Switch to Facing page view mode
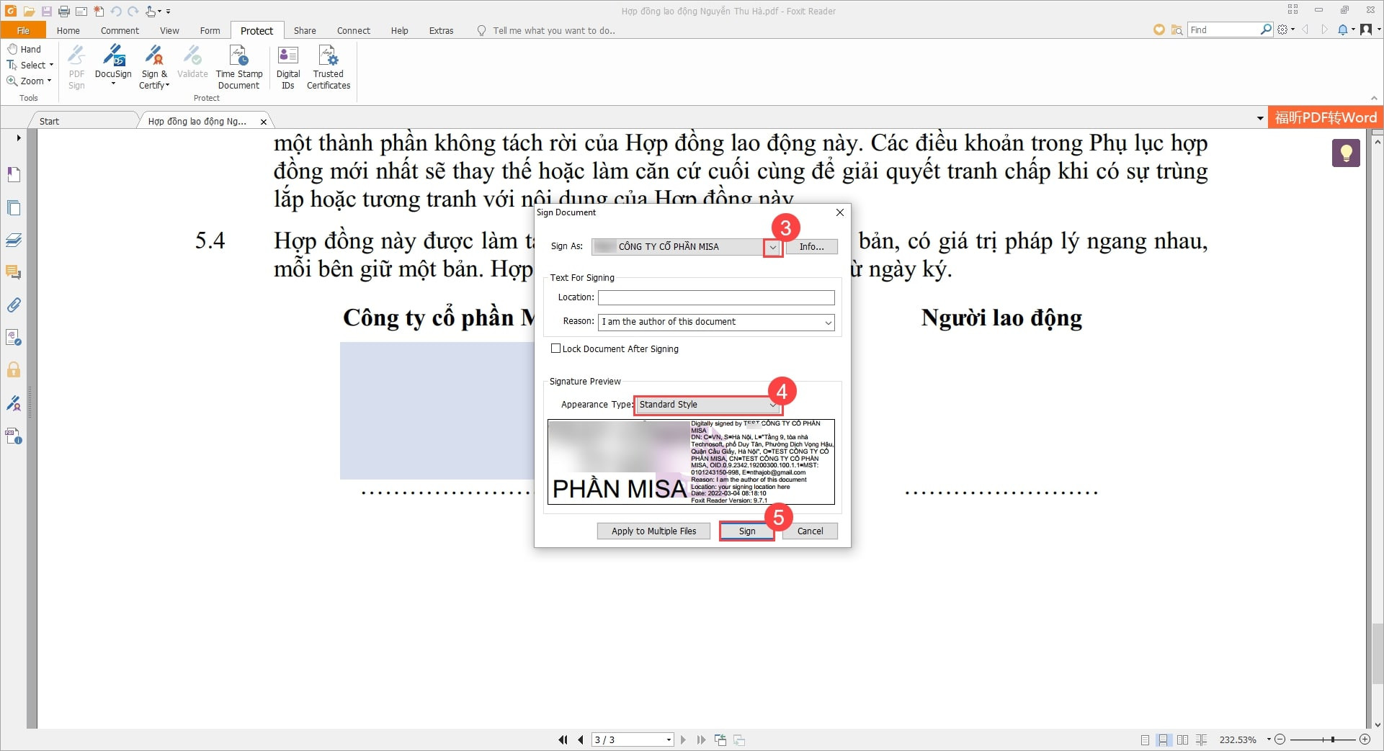 click(1182, 739)
